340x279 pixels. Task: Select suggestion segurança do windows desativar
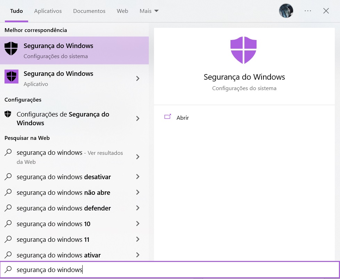(74, 177)
